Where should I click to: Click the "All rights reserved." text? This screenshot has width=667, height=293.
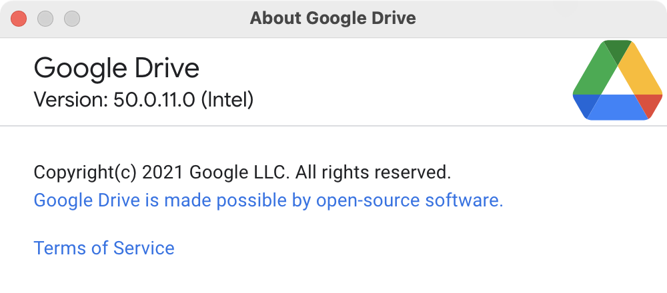pos(373,172)
